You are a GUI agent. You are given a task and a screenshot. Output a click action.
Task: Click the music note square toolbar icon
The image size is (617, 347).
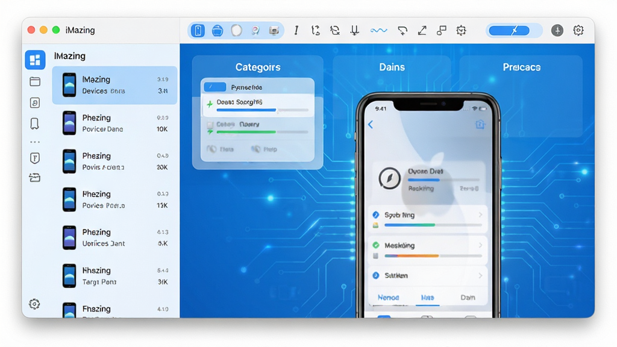pos(442,30)
